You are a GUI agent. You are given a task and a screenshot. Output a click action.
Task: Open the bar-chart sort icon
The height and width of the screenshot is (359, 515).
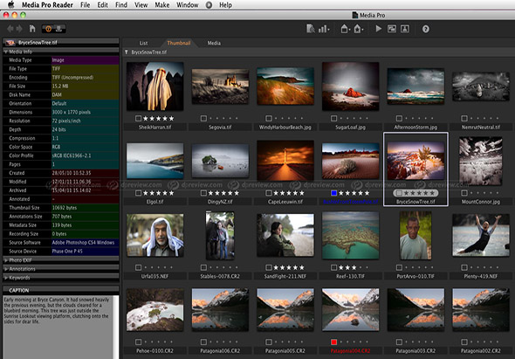(322, 29)
